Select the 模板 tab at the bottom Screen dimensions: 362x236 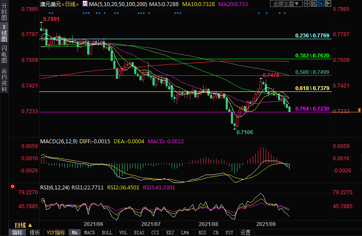34,233
